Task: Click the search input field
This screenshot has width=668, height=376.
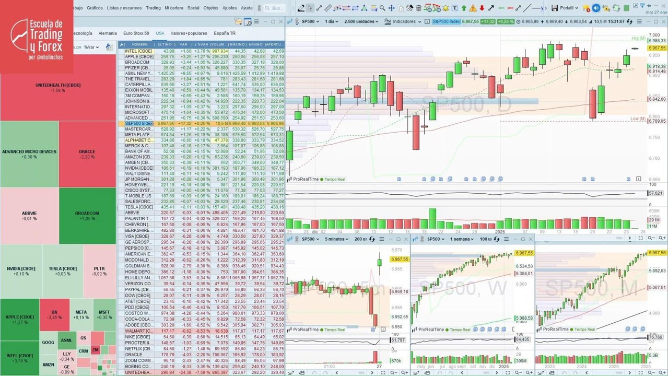Action: pos(275,8)
